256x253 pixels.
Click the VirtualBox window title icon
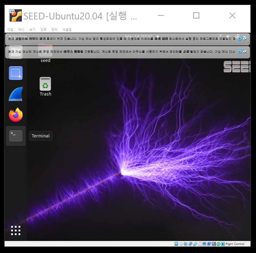coord(16,15)
